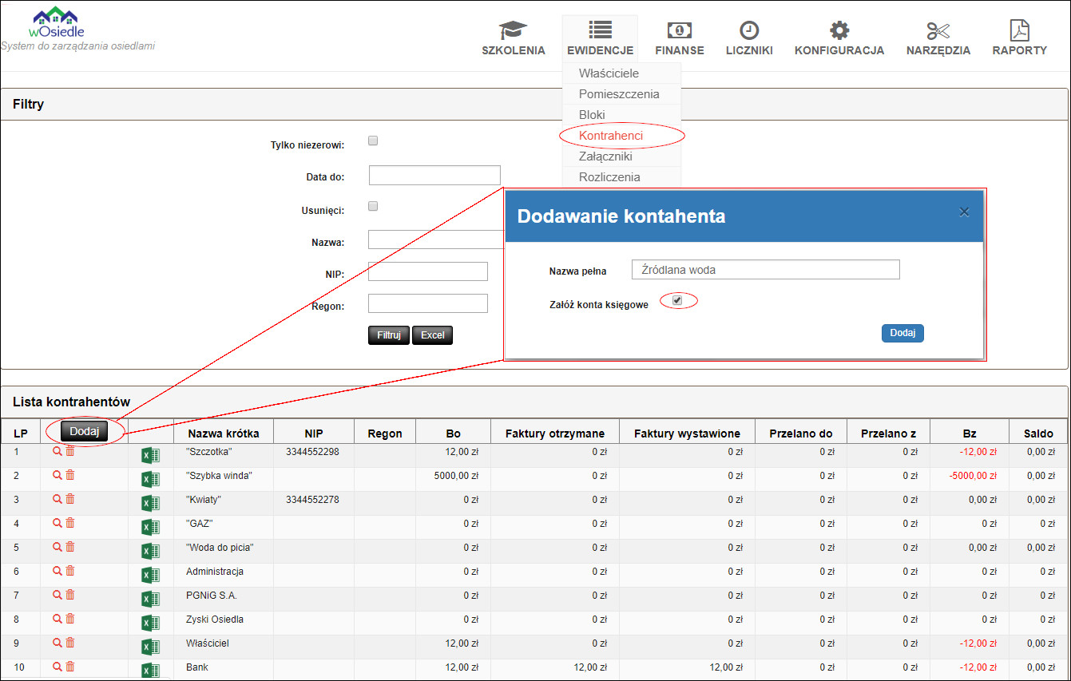Click the Faktury otrzymane column header
Screen dimensions: 1071x681
[555, 434]
